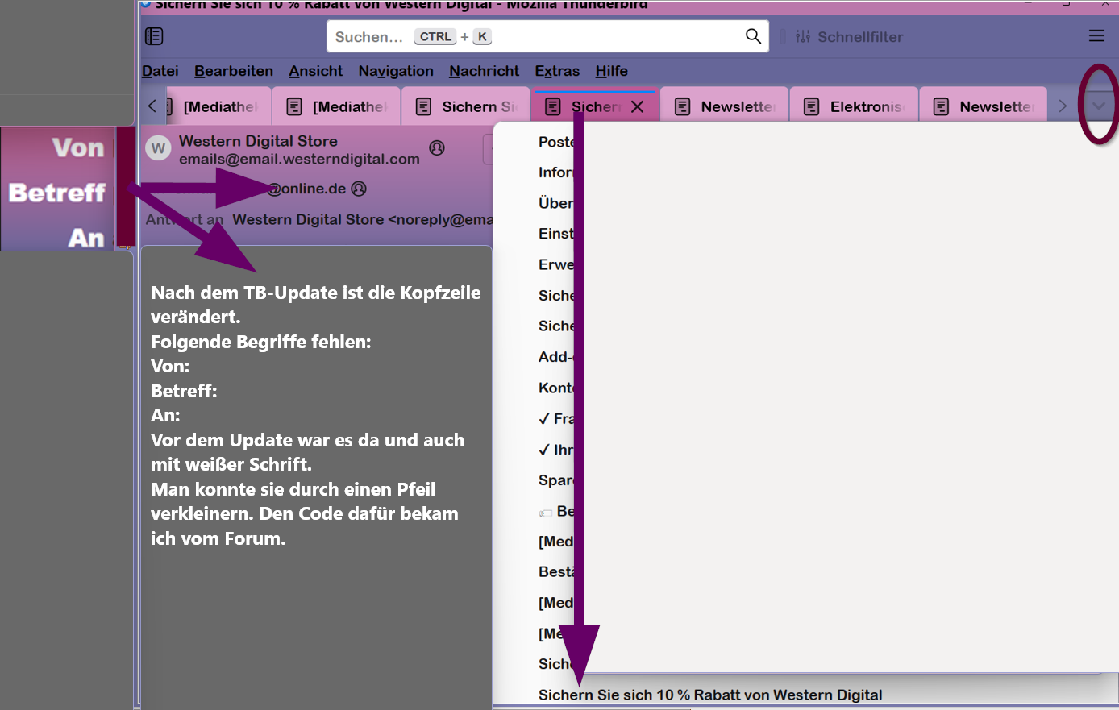Click the contact icon beside the westerndigital.com sender address
Screen dimensions: 1119x710
[x=437, y=147]
